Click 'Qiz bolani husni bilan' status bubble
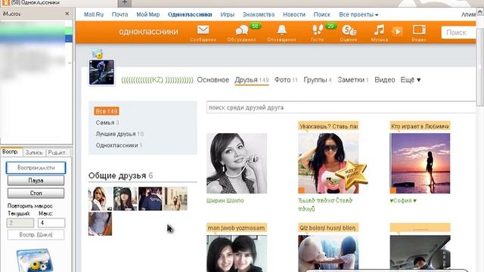 coord(328,228)
